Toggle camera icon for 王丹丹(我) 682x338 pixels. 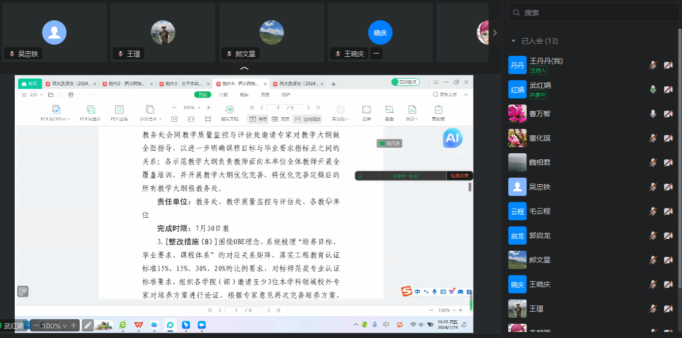[x=668, y=65]
